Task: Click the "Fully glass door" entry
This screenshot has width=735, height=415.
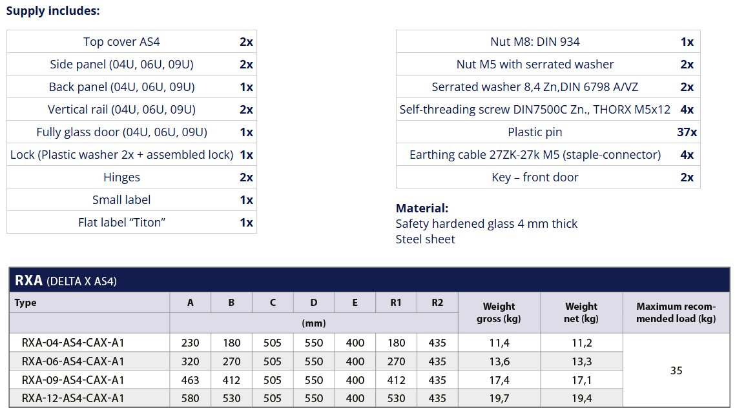Action: [x=121, y=132]
